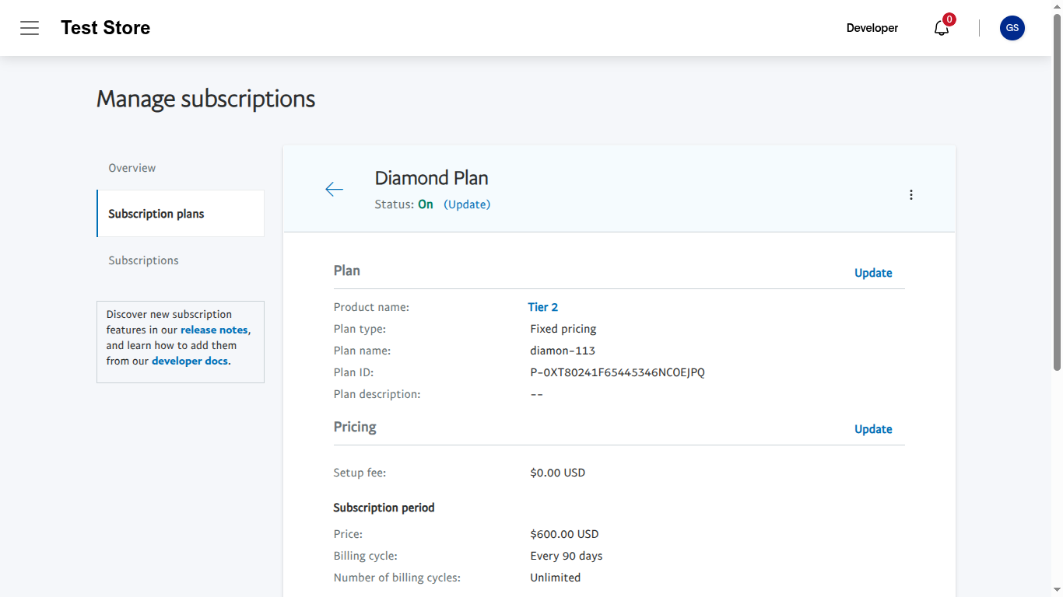This screenshot has width=1063, height=597.
Task: Click the red notification count badge
Action: coord(949,19)
